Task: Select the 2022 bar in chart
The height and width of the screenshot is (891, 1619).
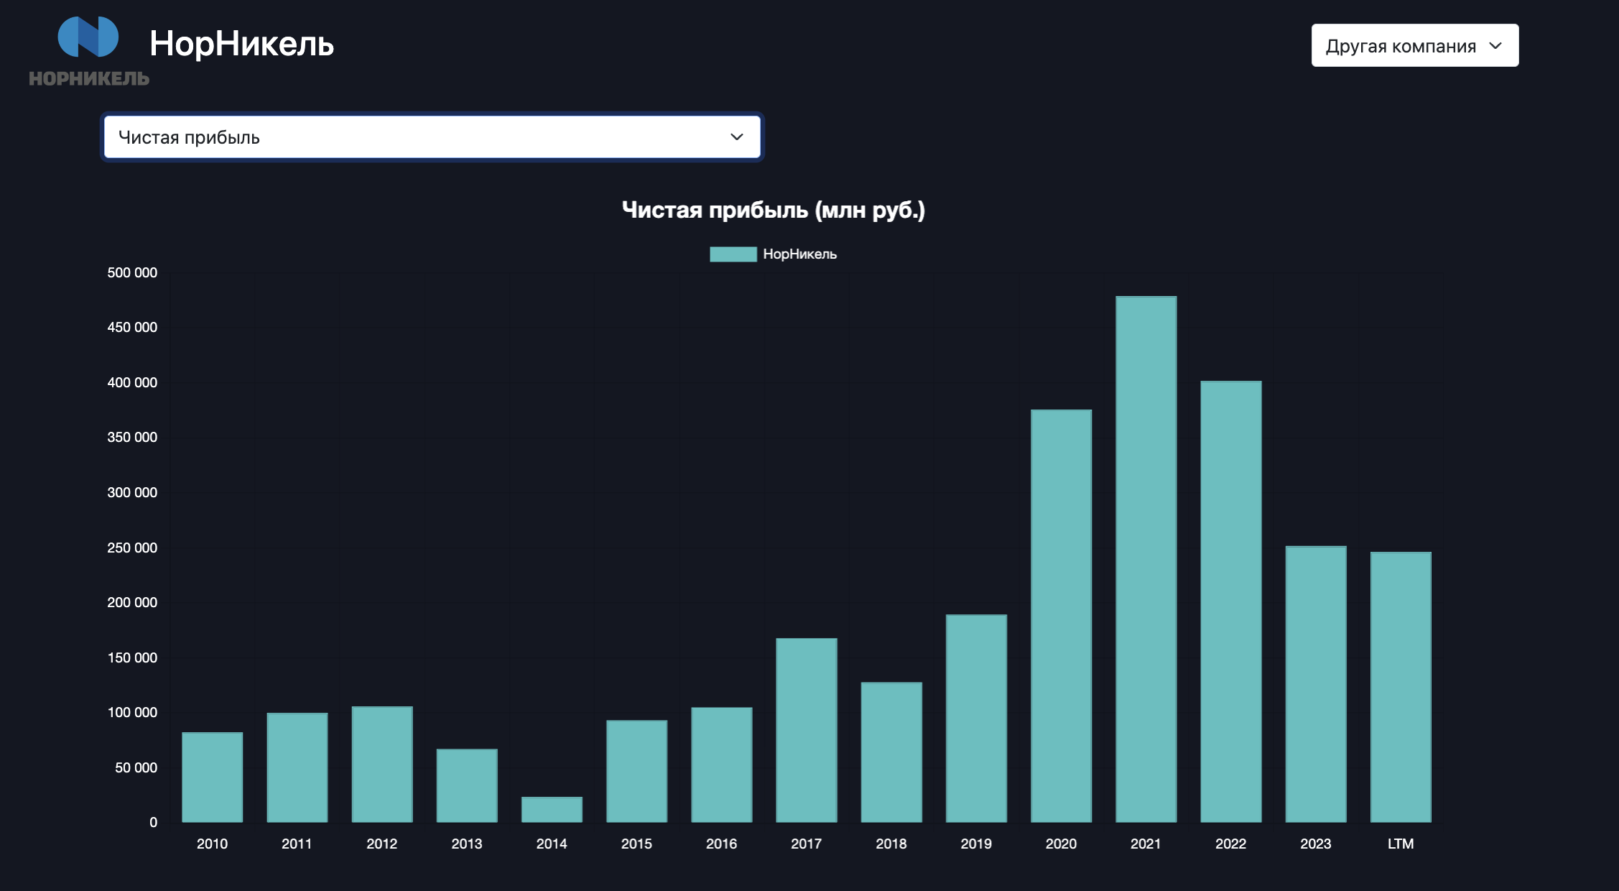Action: point(1230,601)
